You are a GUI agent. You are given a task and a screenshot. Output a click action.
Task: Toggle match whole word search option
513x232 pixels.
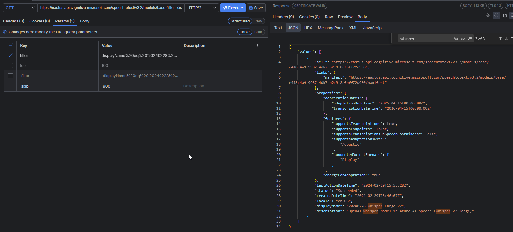462,39
